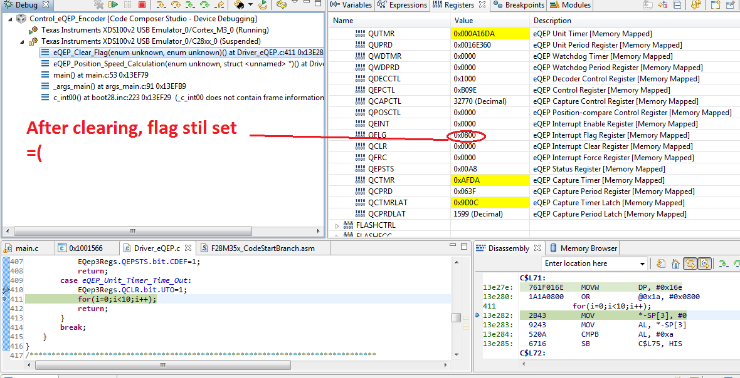Screen dimensions: 740x378
Task: Toggle source display in the Disassembly panel
Action: (x=704, y=263)
